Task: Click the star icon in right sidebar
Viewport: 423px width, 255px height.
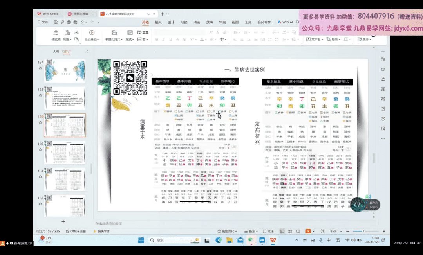Action: click(x=383, y=69)
